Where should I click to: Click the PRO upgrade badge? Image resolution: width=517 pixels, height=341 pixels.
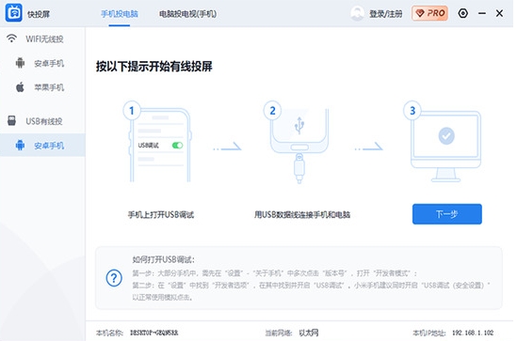[x=429, y=13]
